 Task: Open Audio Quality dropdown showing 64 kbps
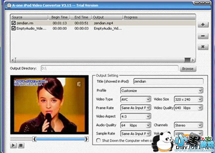(x=136, y=125)
